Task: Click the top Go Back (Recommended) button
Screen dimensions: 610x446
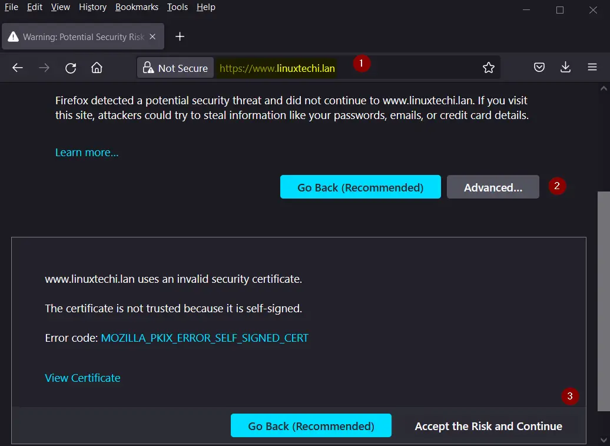Action: click(x=360, y=187)
